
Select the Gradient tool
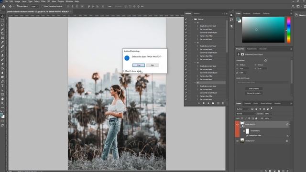[x=2, y=68]
